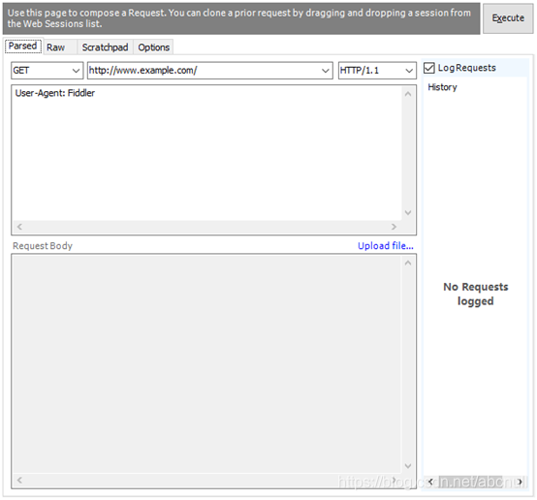Click Request Body scroll up arrow

click(408, 263)
